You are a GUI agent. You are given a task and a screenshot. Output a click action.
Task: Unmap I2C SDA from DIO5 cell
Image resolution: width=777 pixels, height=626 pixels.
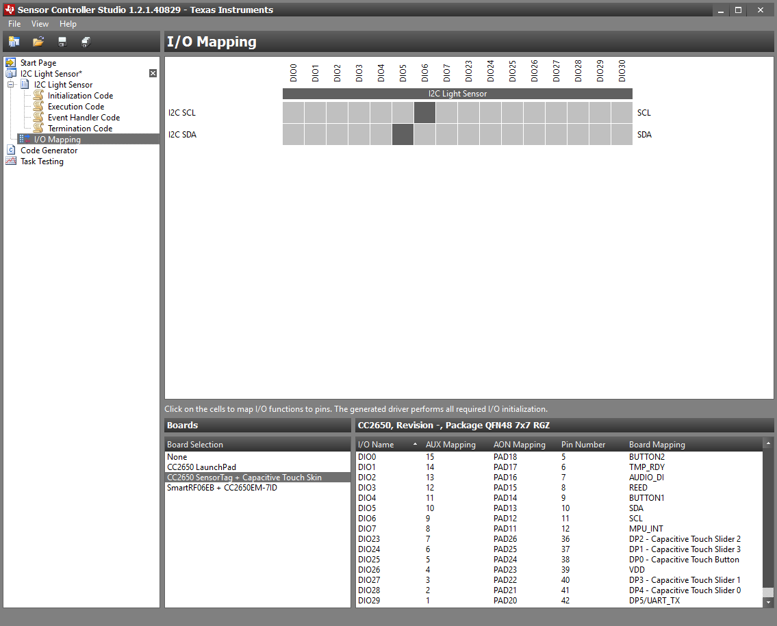[x=403, y=134]
